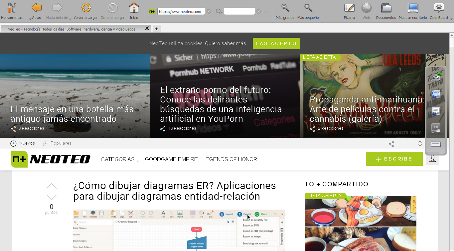Upvote the ER diagrams article
This screenshot has width=454, height=251.
tap(51, 186)
